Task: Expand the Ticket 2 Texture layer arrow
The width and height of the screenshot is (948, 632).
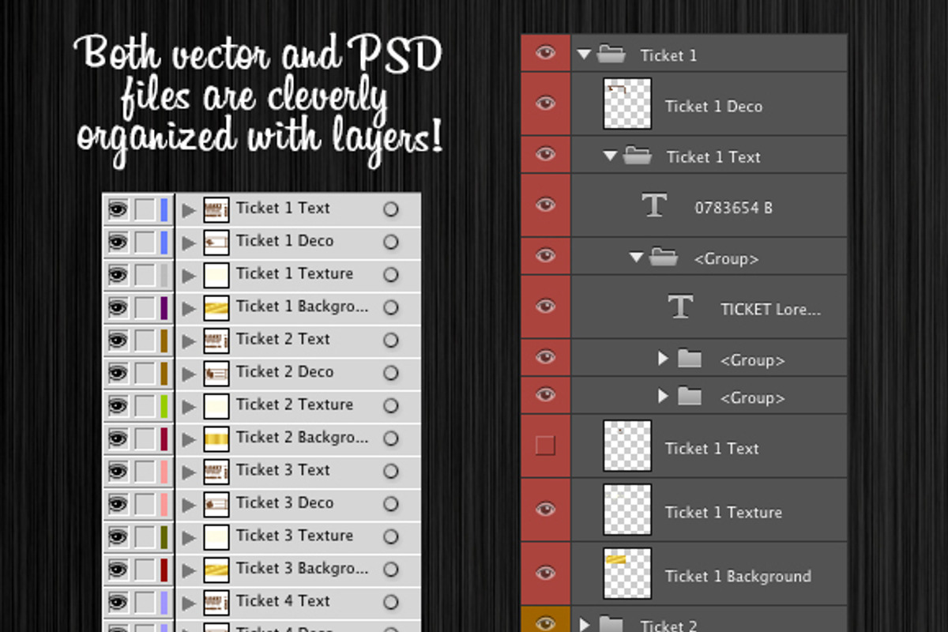Action: (188, 406)
